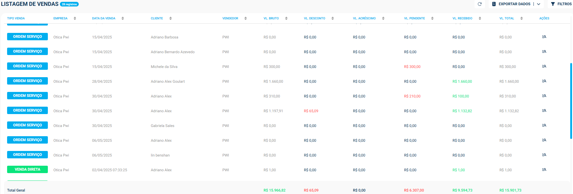Sort by Cliente column arrows
The width and height of the screenshot is (573, 194).
pos(170,18)
